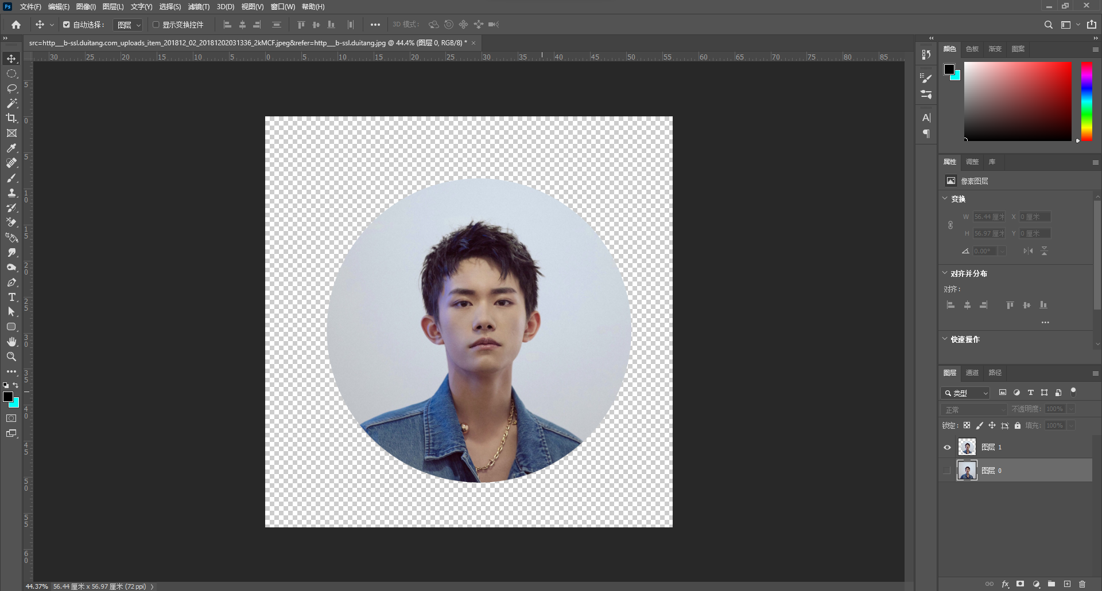This screenshot has width=1102, height=591.
Task: Open the search icon at top right
Action: point(1048,25)
